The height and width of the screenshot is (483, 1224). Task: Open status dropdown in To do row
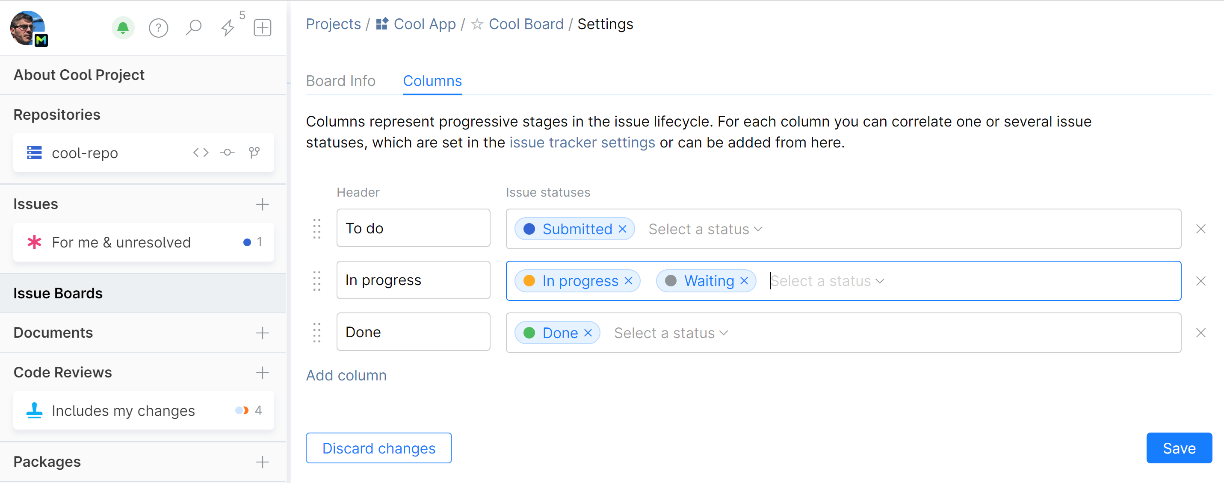[705, 229]
